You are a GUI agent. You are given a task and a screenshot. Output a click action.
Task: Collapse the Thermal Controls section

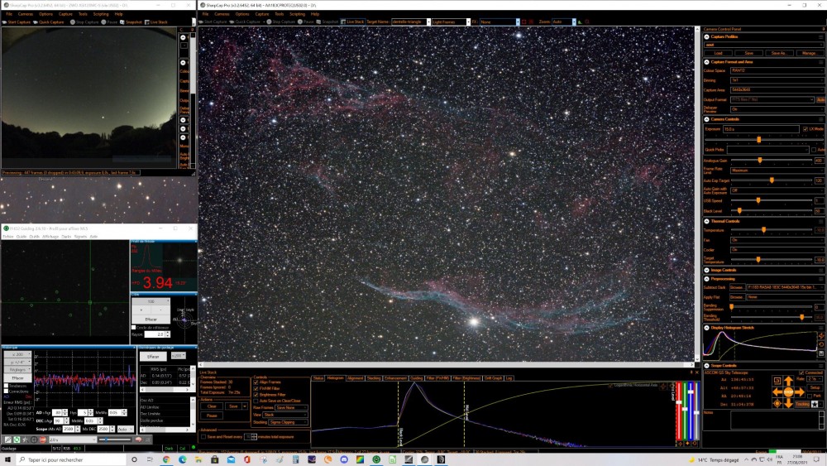pyautogui.click(x=706, y=221)
